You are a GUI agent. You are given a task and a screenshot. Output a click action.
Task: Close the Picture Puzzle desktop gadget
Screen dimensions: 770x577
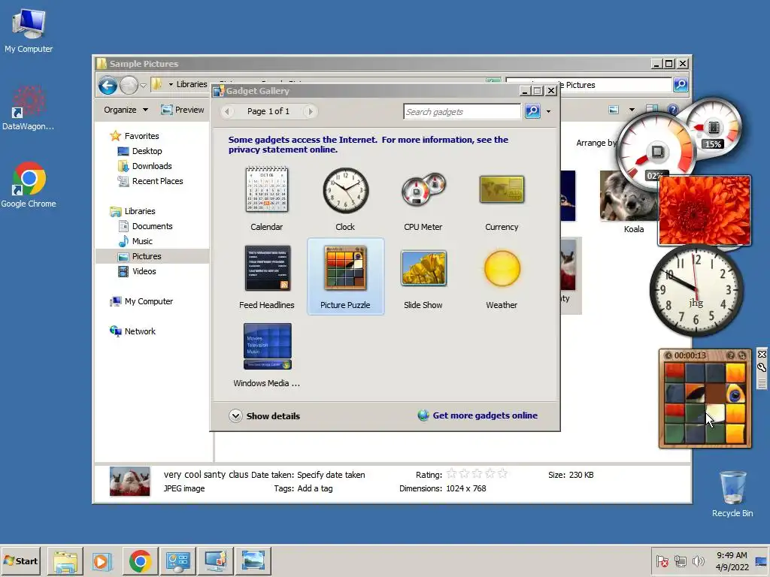click(x=762, y=355)
